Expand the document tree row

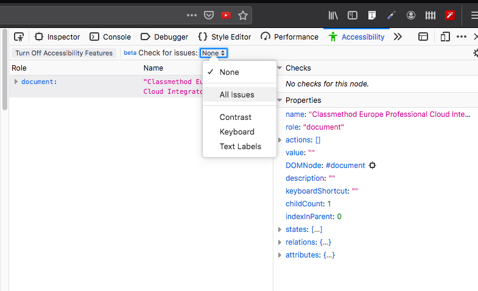point(16,82)
